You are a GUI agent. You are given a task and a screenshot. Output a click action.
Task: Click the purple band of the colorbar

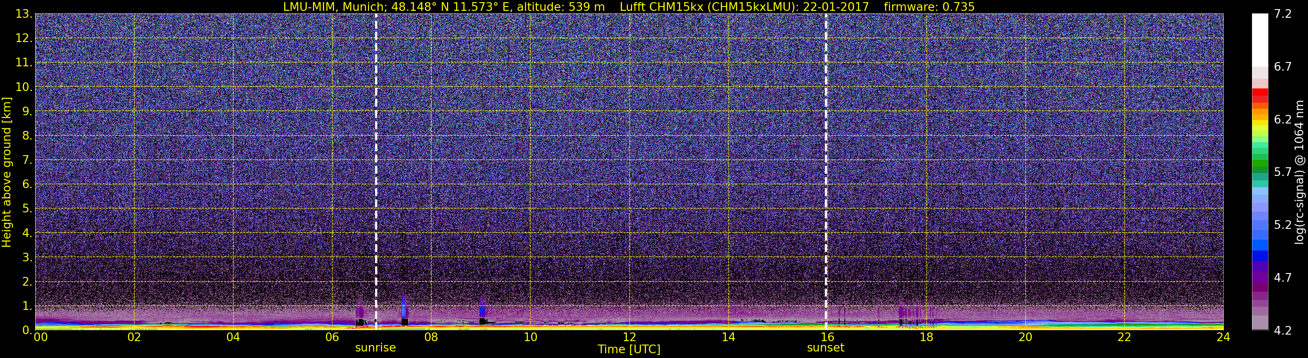coord(1259,277)
